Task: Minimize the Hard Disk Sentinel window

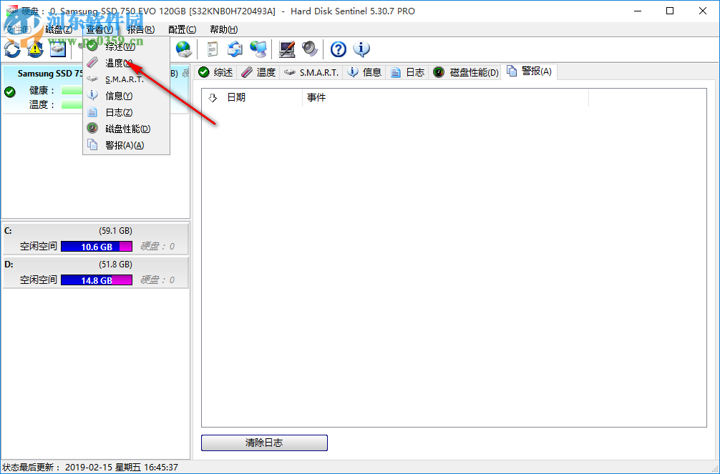Action: click(638, 11)
